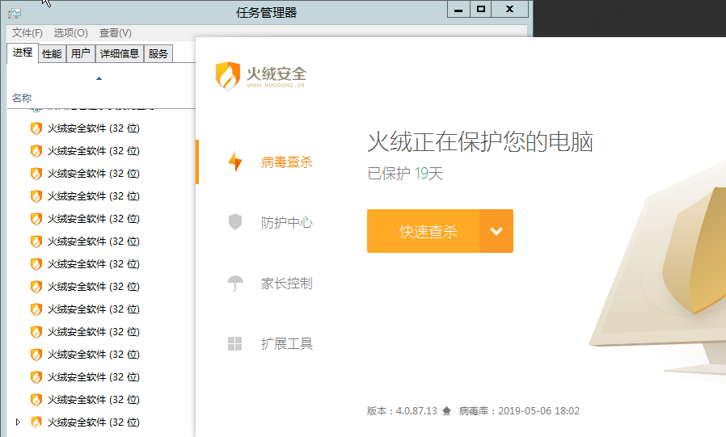
Task: Expand the bottom 火绒安全软件 process group
Action: pyautogui.click(x=18, y=422)
